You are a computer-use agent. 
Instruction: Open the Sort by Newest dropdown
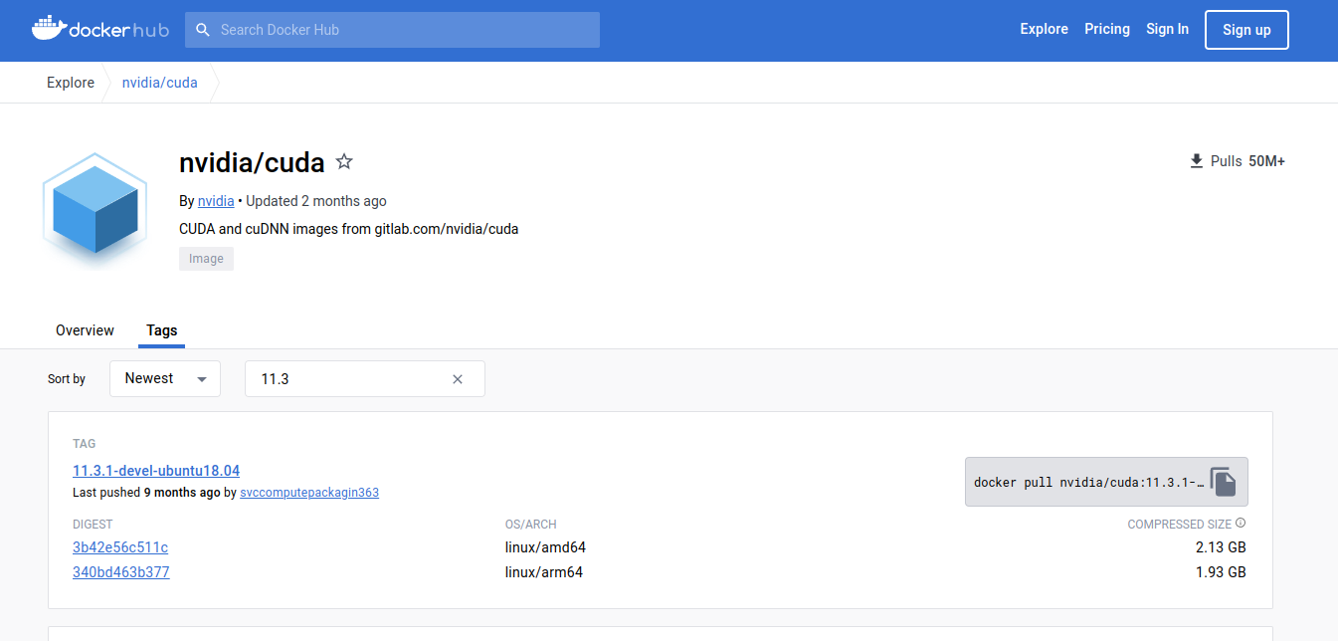[x=165, y=378]
